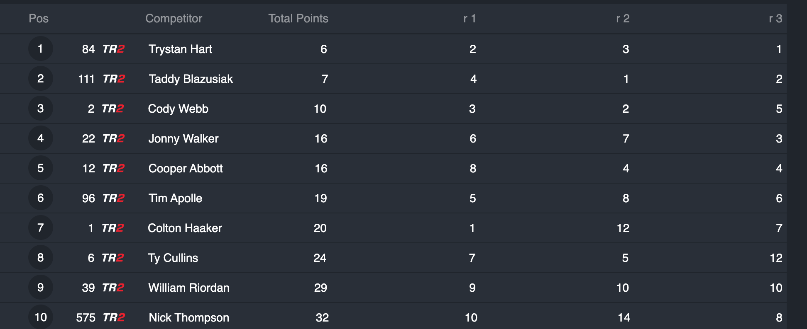Click the position 9 circle badge
The height and width of the screenshot is (329, 807).
click(40, 288)
